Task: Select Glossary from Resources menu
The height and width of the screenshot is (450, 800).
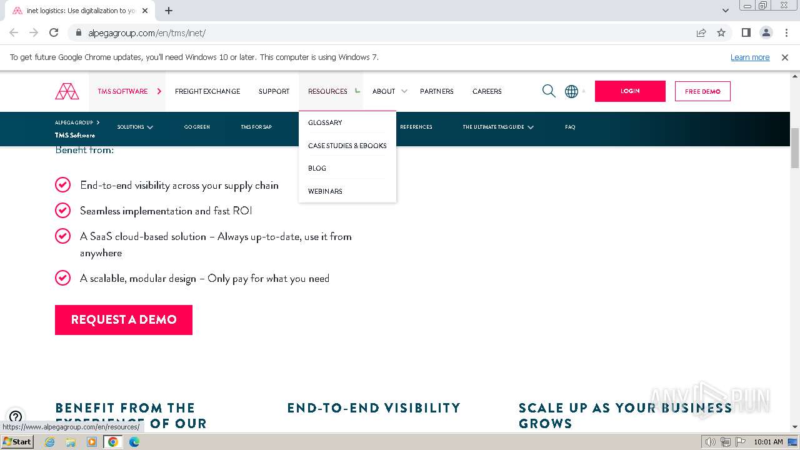Action: (x=325, y=122)
